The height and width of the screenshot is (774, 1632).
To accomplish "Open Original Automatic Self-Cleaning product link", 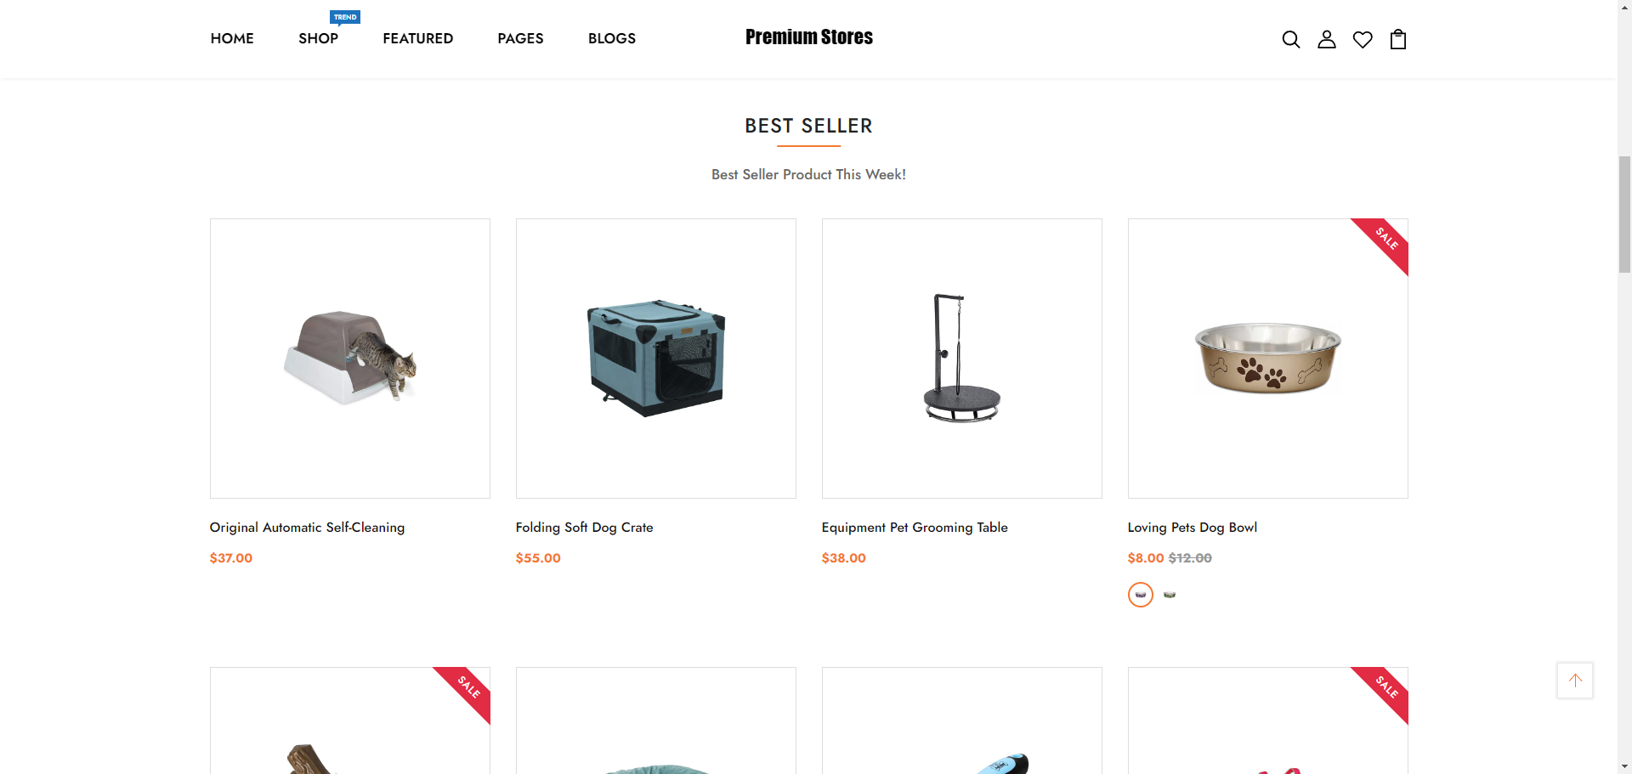I will 307,528.
